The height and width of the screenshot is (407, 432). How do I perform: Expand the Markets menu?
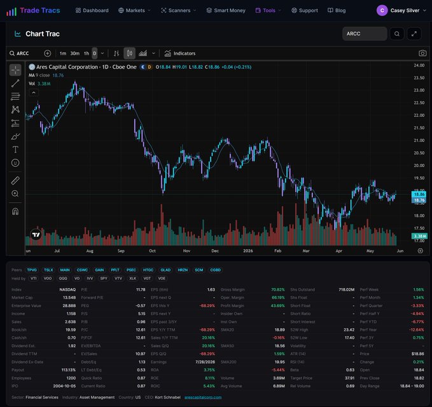pos(135,10)
